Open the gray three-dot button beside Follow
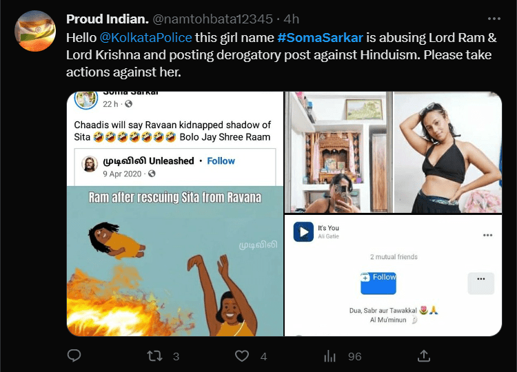This screenshot has width=517, height=372. 480,283
